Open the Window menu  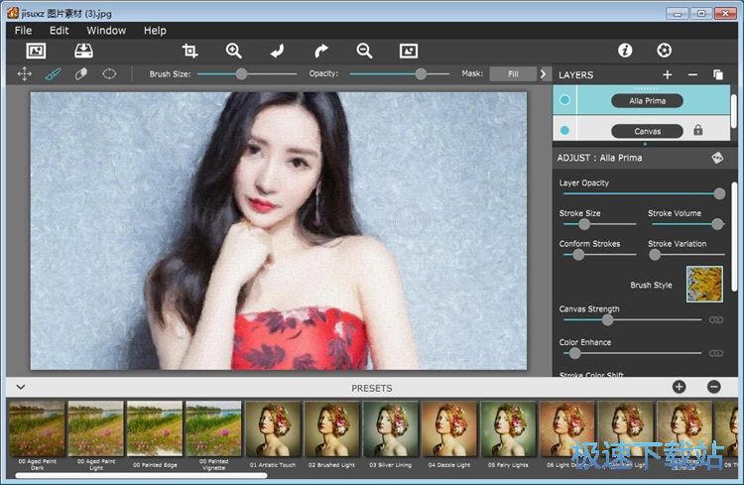click(x=106, y=31)
